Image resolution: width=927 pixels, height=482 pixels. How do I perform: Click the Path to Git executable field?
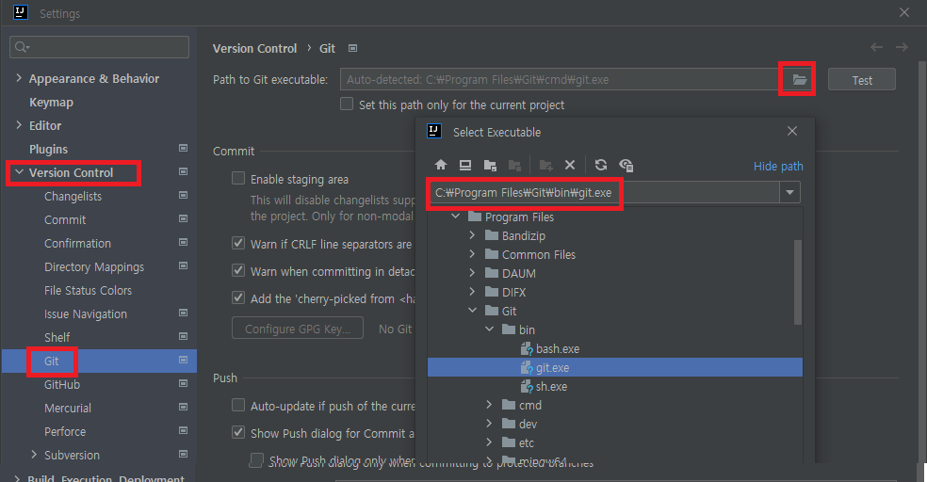[x=560, y=79]
